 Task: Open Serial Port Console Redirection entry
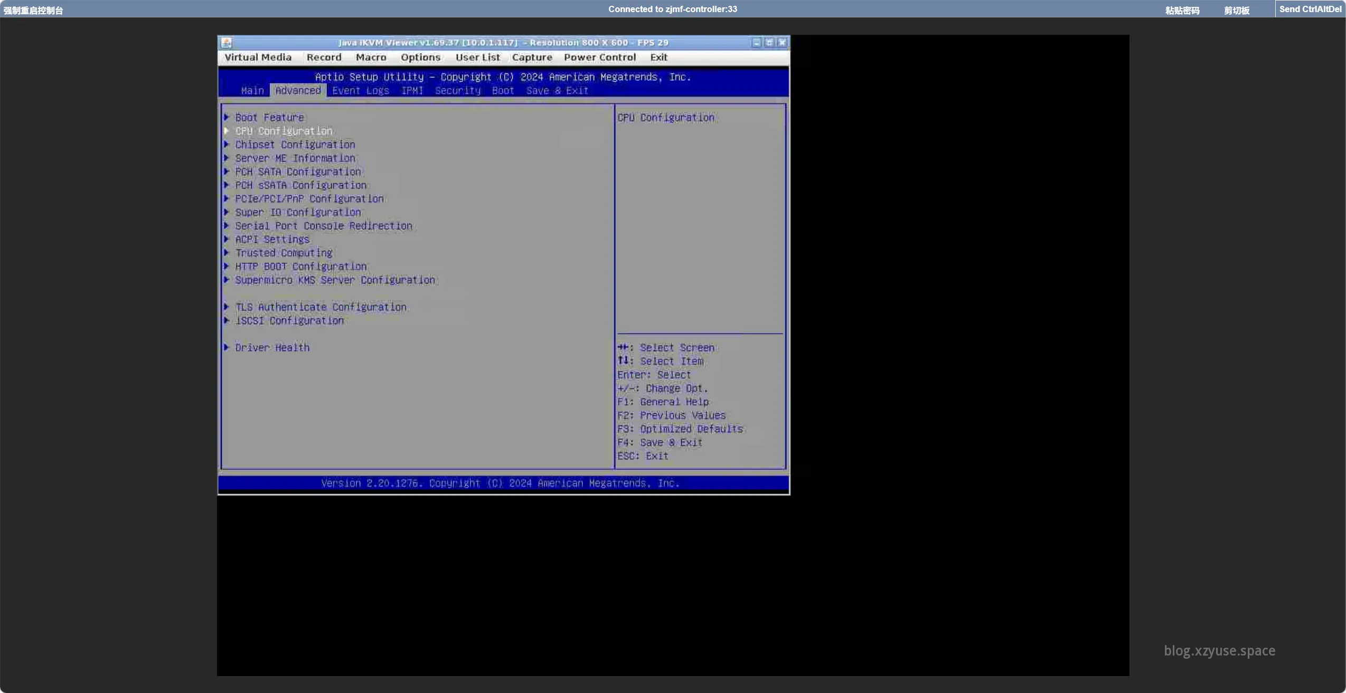click(x=323, y=226)
